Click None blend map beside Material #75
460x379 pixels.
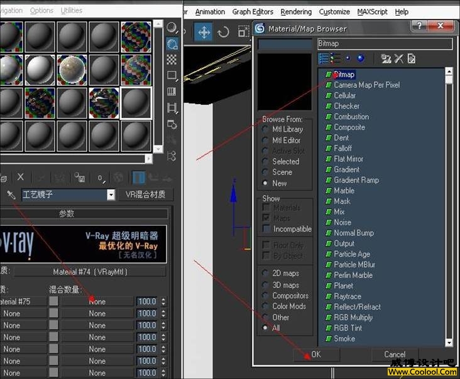97,301
